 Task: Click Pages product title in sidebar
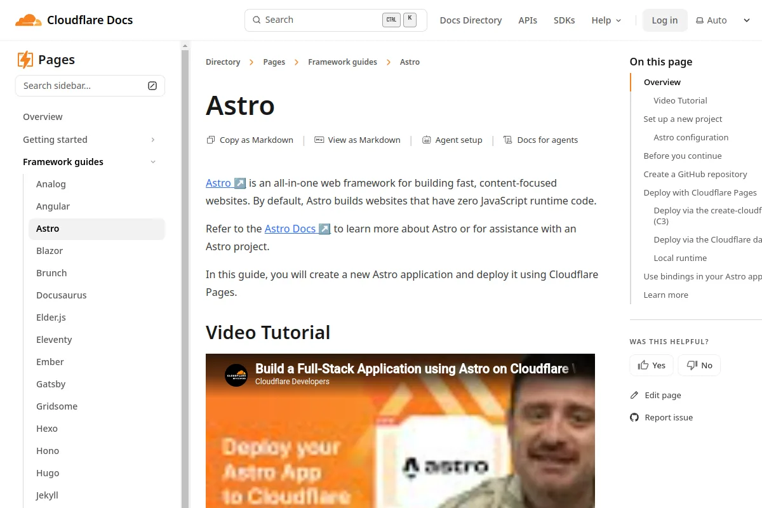pos(57,60)
